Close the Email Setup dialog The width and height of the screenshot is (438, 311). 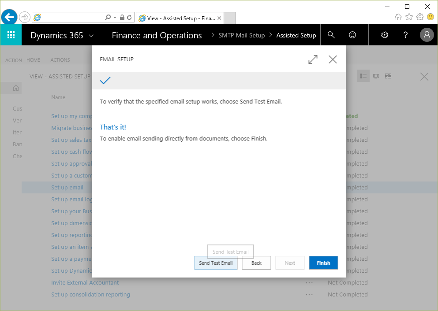(333, 59)
